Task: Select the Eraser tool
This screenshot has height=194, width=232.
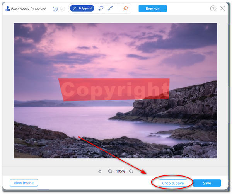Action: tap(126, 9)
